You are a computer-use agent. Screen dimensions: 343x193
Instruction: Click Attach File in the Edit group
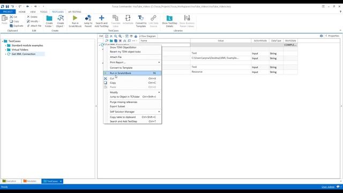[34, 26]
